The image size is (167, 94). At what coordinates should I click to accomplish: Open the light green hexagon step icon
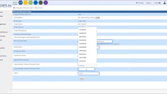click(31, 3)
